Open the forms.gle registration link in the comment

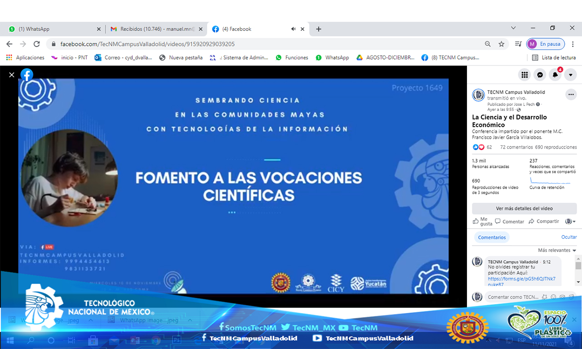(x=522, y=282)
